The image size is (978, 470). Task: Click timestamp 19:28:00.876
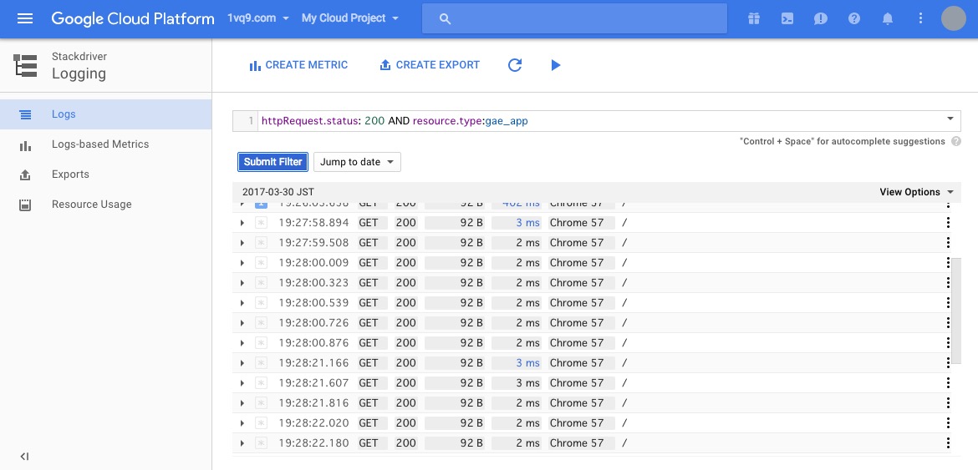pyautogui.click(x=313, y=343)
